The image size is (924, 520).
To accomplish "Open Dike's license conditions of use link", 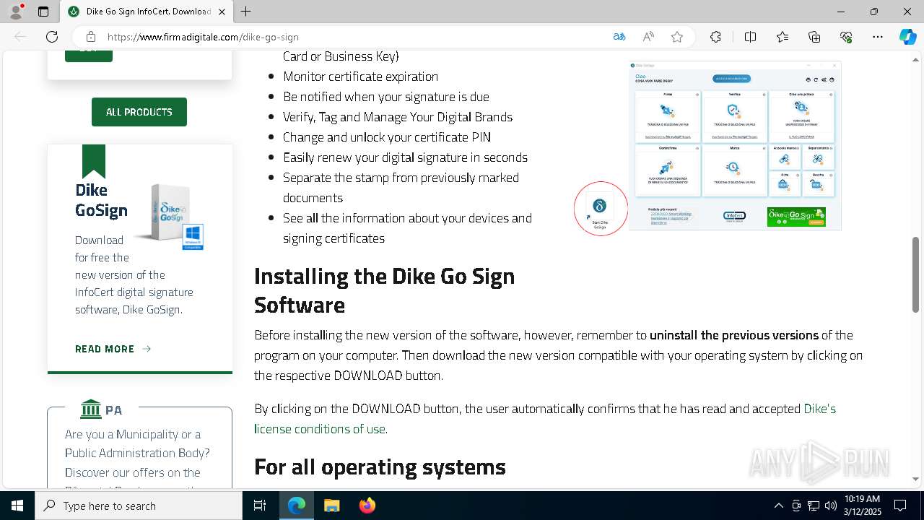I will 545,418.
